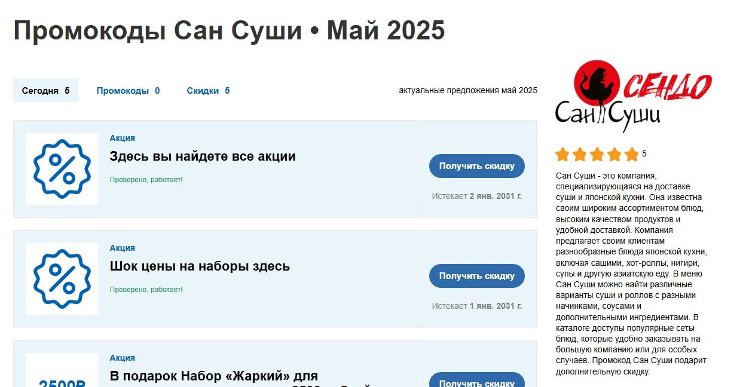Switch to the Сегодня tab
746x387 pixels.
pos(45,90)
